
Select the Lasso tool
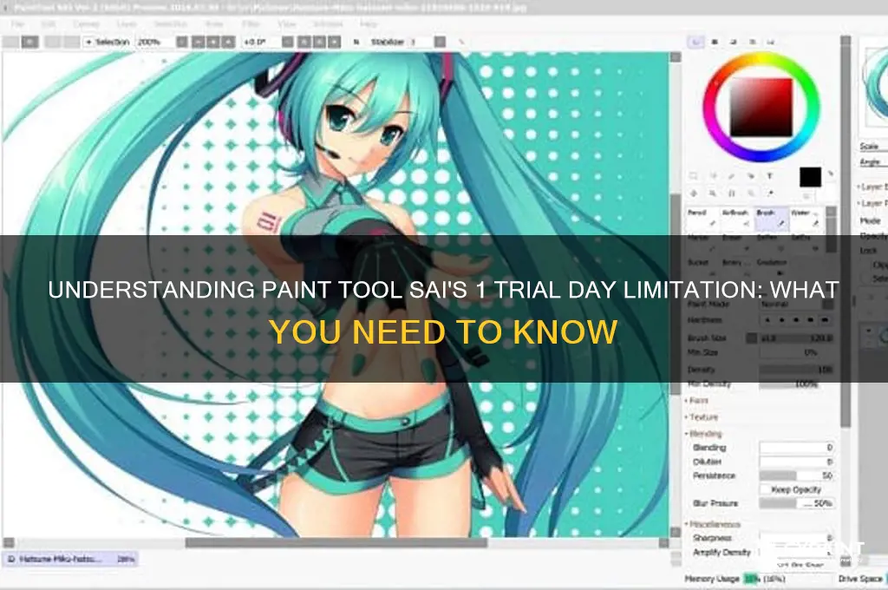[x=713, y=176]
